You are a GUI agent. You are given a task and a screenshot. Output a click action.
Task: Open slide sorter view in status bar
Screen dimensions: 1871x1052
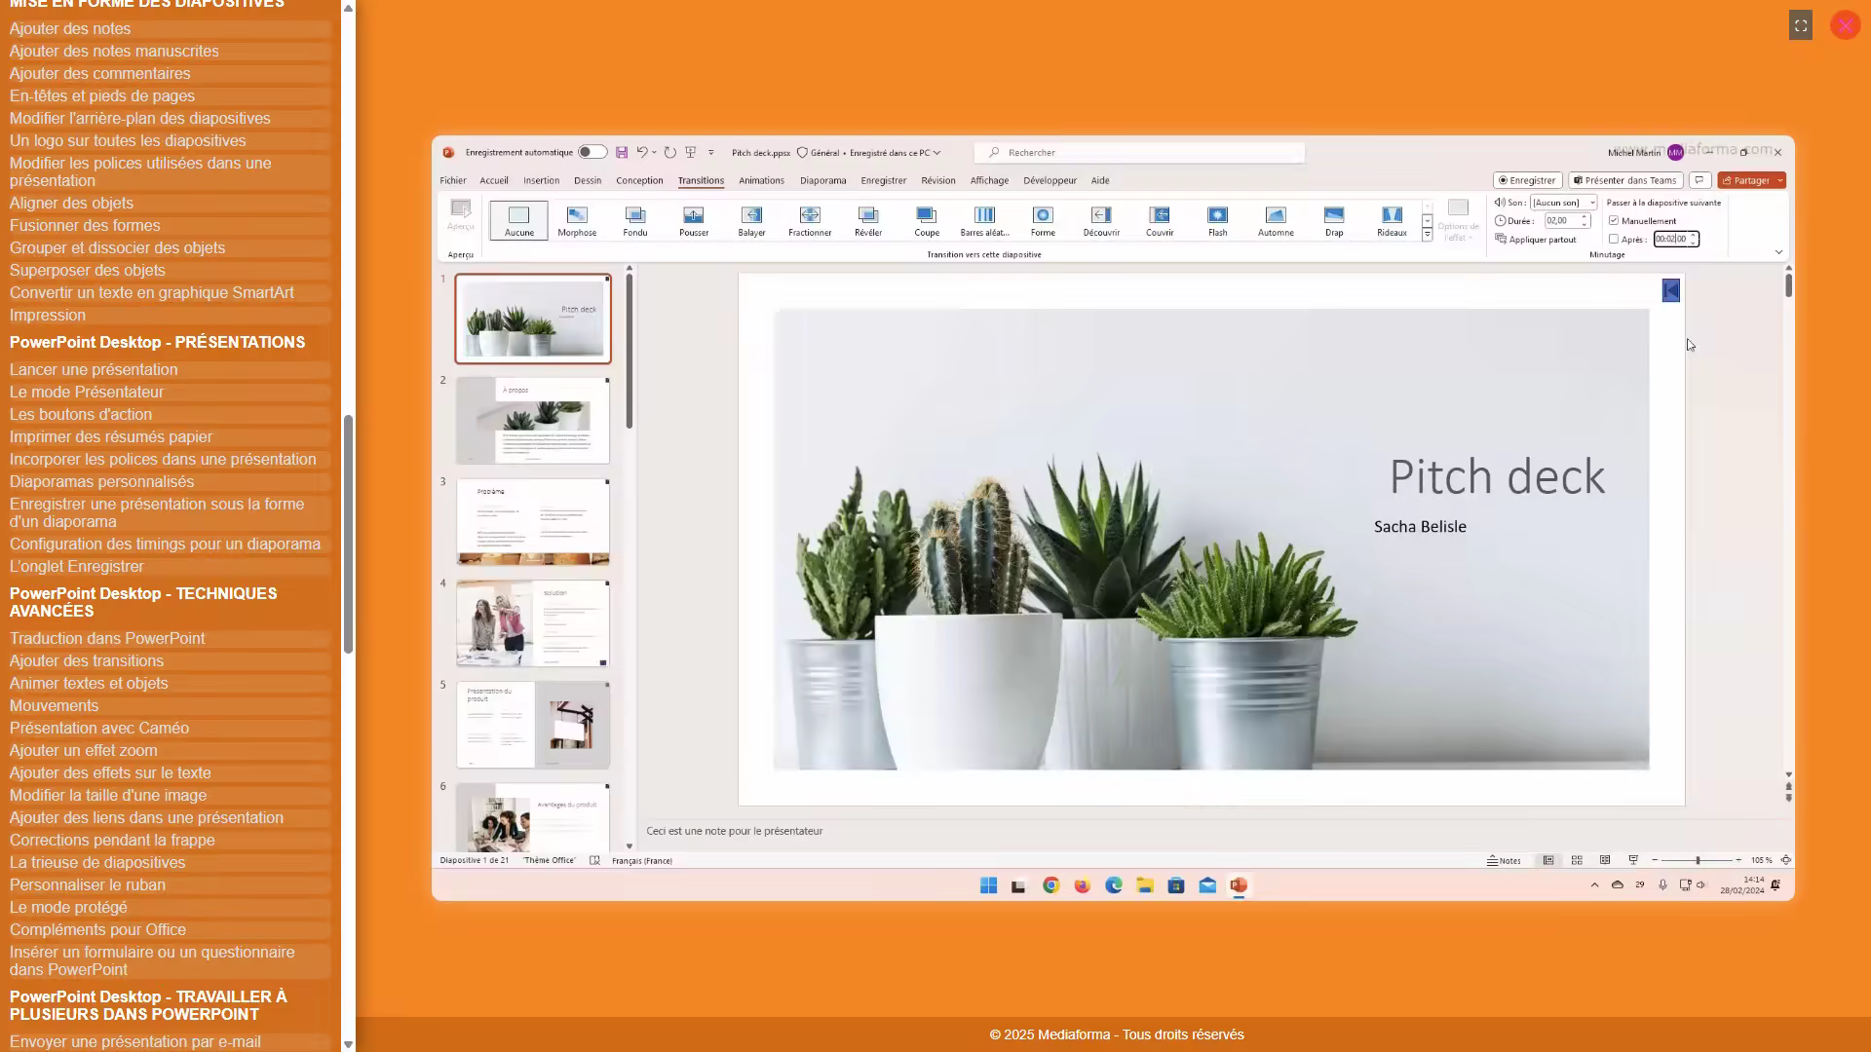pyautogui.click(x=1577, y=861)
